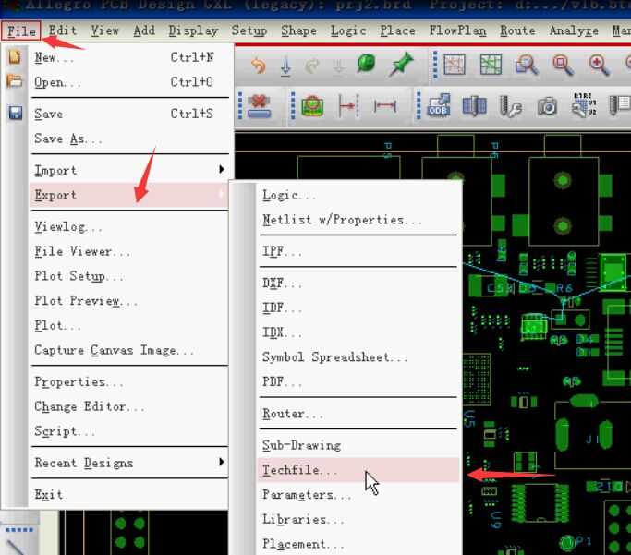Open the Shape menu
The image size is (631, 555).
point(298,30)
